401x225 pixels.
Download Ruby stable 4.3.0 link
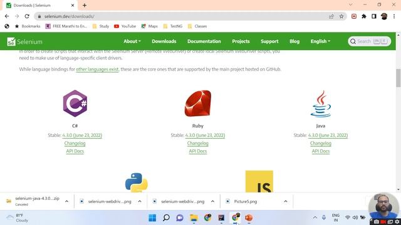click(205, 135)
